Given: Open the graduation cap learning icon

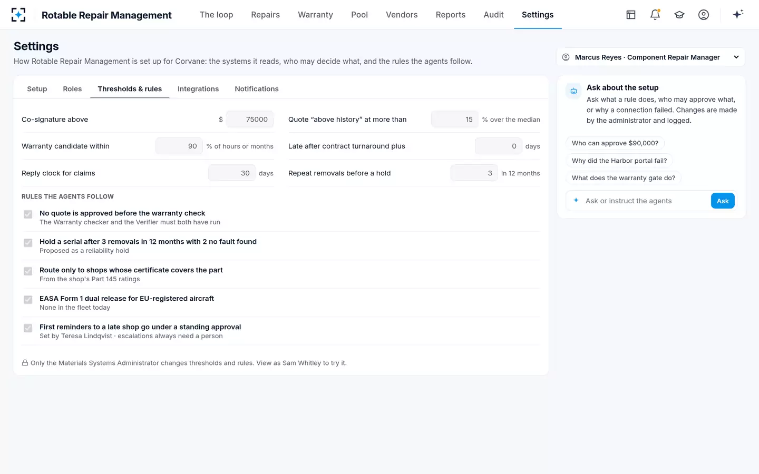Looking at the screenshot, I should point(679,15).
